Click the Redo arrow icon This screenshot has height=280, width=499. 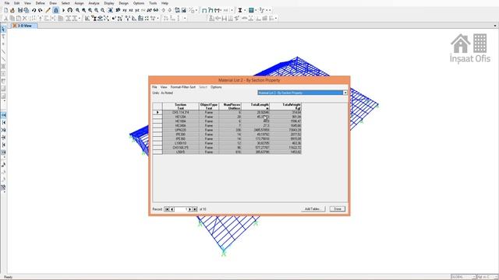pos(40,10)
